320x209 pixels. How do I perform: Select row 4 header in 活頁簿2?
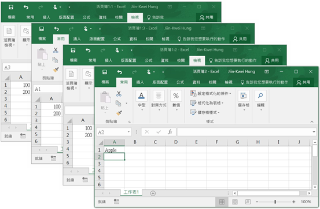click(100, 171)
